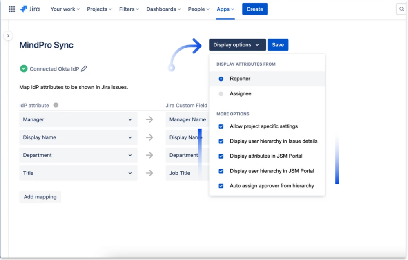Click the Save button
This screenshot has width=408, height=260.
tap(278, 45)
